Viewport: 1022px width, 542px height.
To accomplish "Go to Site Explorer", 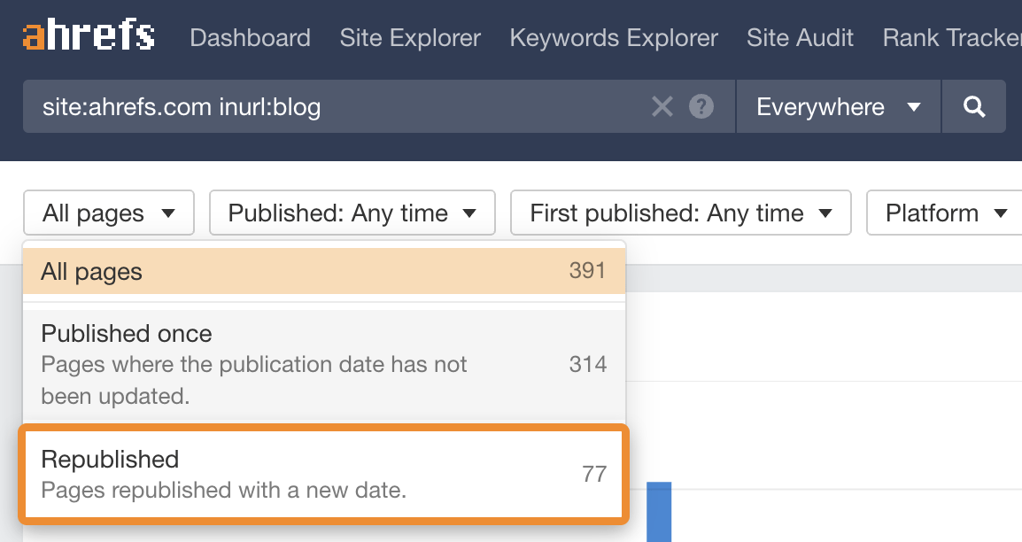I will point(410,38).
